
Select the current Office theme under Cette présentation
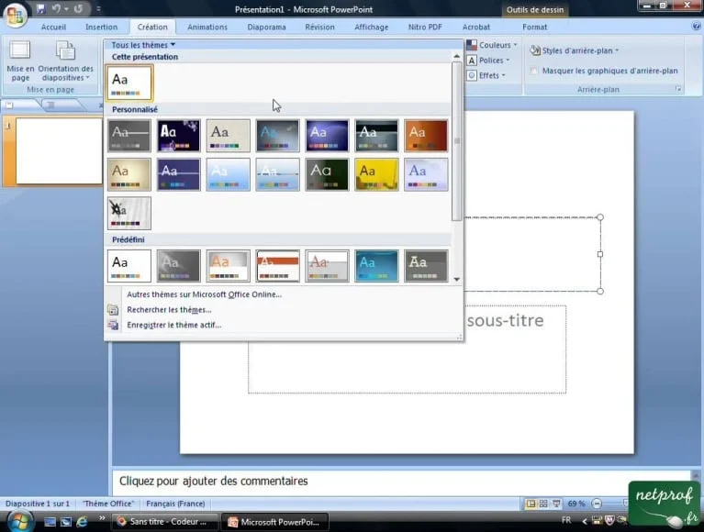129,83
